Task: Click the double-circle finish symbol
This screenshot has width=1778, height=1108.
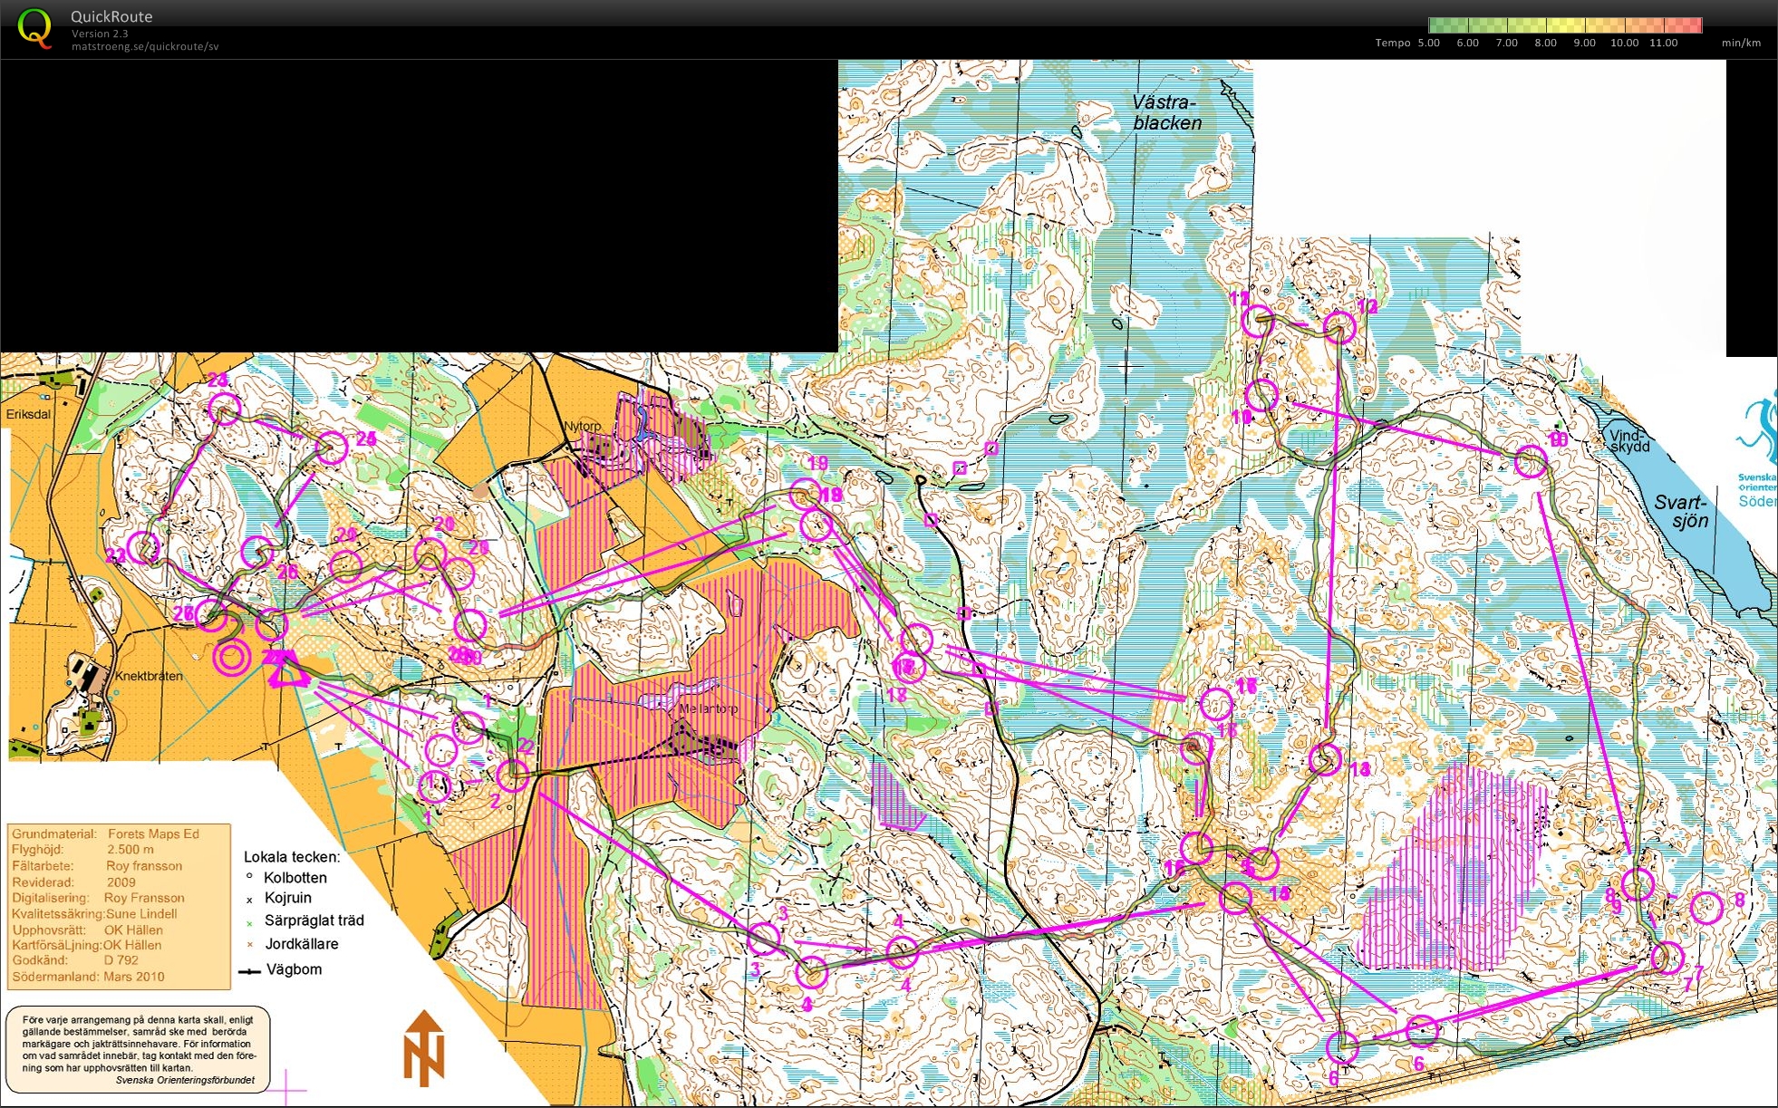Action: point(232,658)
